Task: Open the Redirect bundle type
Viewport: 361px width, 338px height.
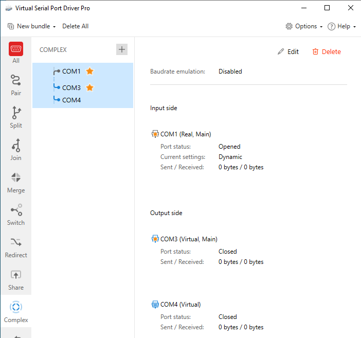Action: [16, 247]
